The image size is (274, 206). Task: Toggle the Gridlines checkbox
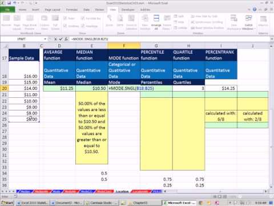point(71,26)
